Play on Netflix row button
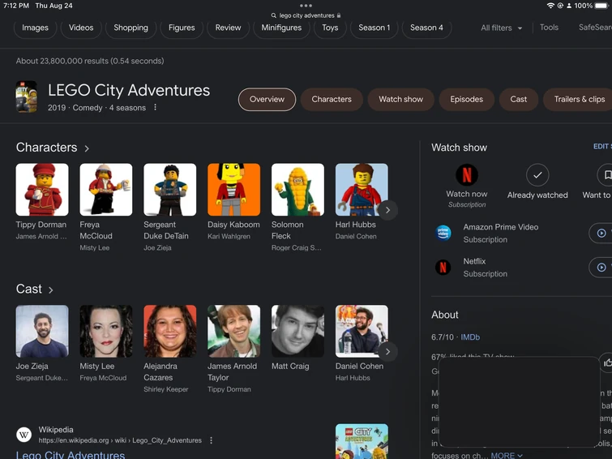This screenshot has width=612, height=459. pyautogui.click(x=601, y=267)
